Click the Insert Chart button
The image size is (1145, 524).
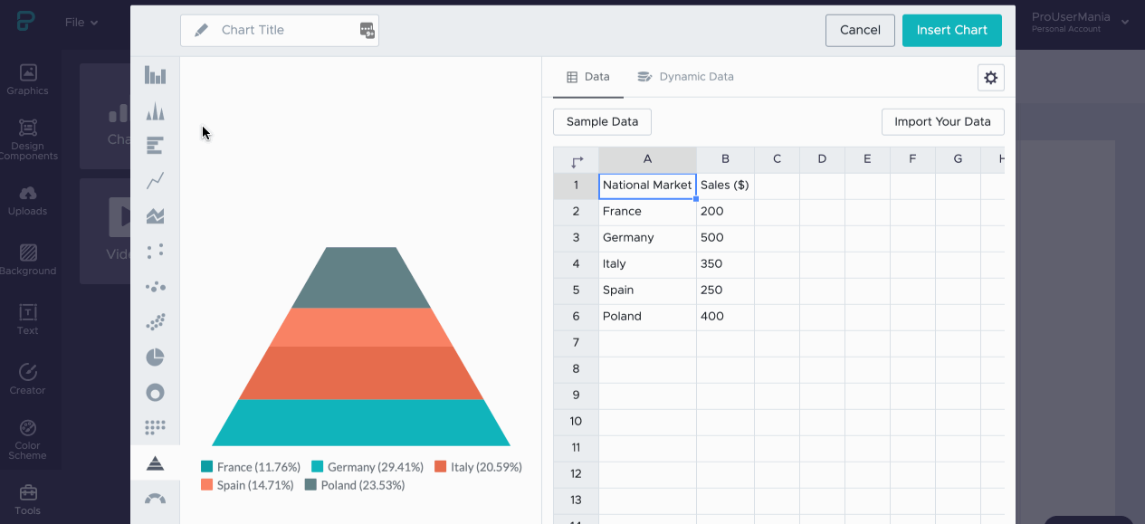click(x=952, y=30)
